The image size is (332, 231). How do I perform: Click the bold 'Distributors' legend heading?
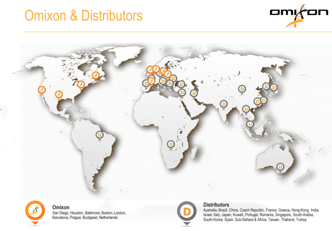click(216, 205)
